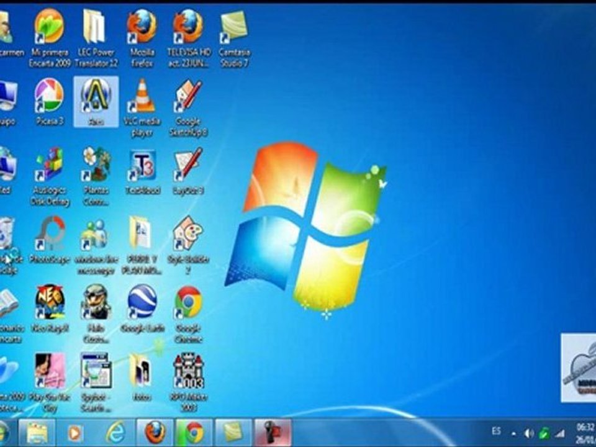Open the yellow note taskbar button
The width and height of the screenshot is (596, 447).
(233, 433)
